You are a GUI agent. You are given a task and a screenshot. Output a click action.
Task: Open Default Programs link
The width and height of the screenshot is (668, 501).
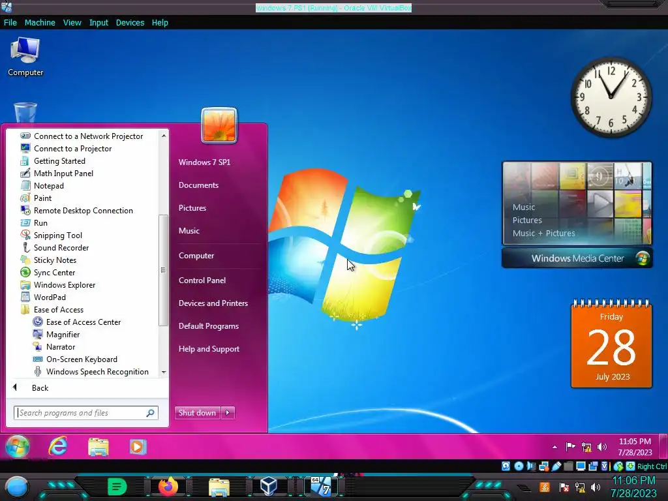click(x=208, y=326)
